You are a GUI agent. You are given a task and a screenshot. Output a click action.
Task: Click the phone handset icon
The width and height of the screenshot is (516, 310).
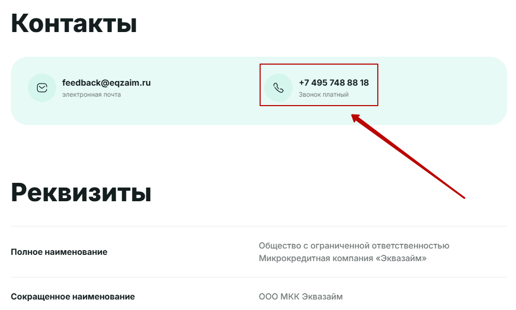tap(278, 88)
